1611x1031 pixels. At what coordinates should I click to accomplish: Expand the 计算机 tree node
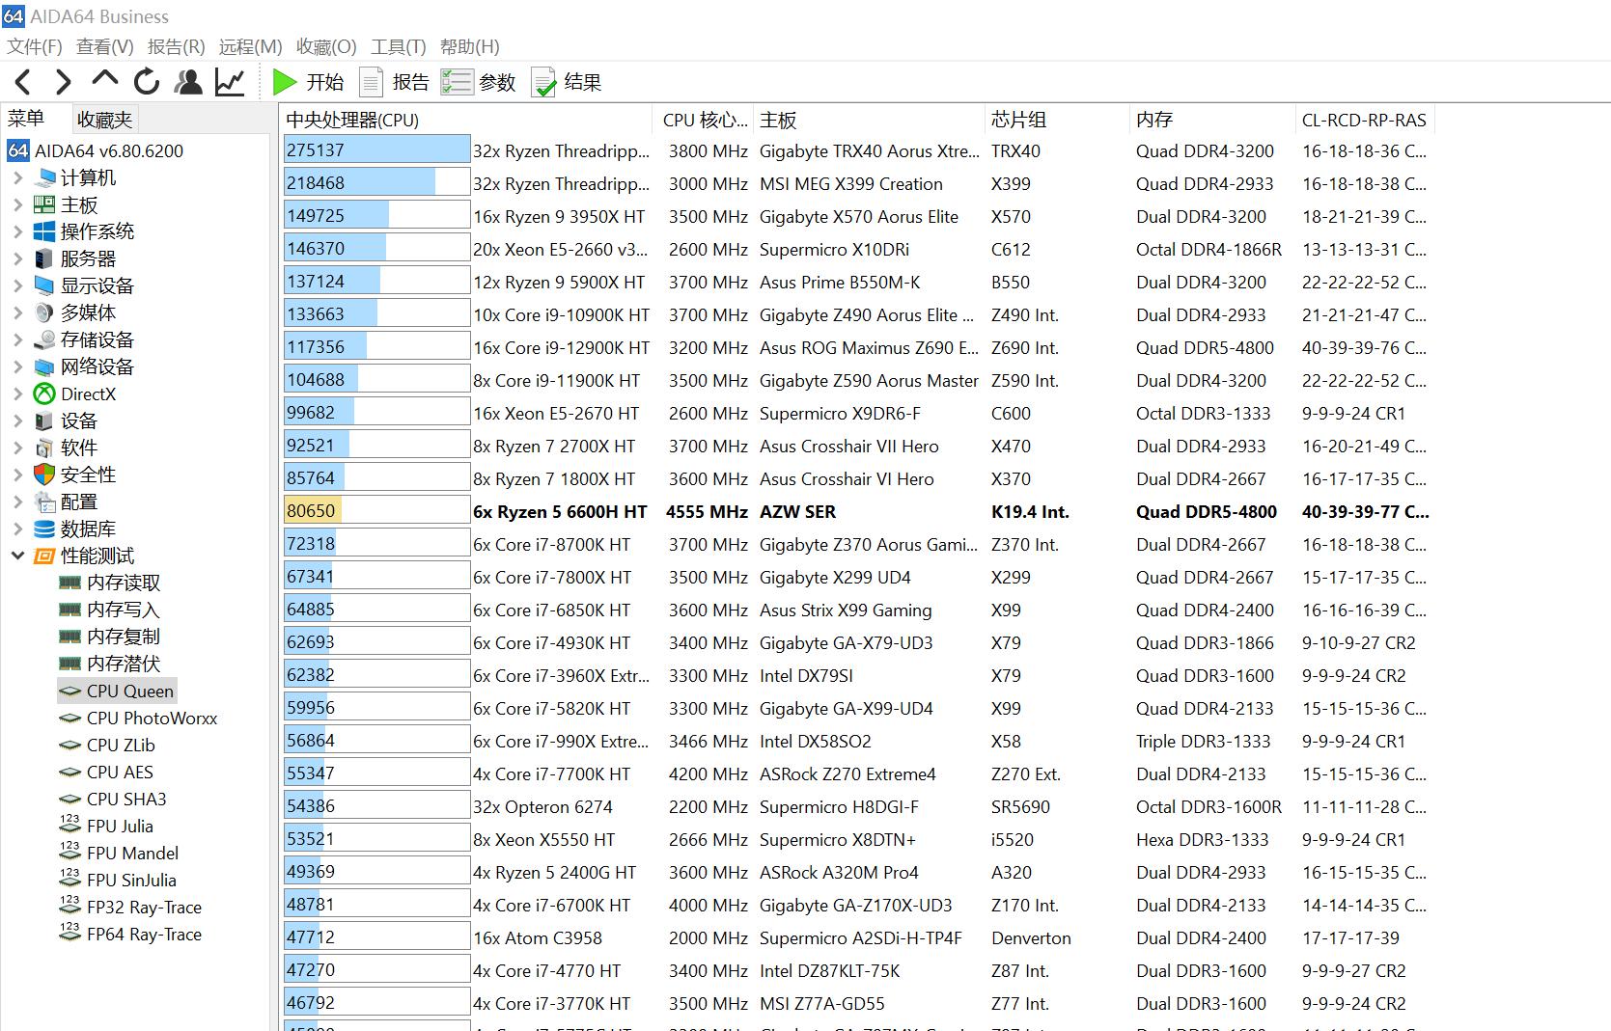point(17,177)
